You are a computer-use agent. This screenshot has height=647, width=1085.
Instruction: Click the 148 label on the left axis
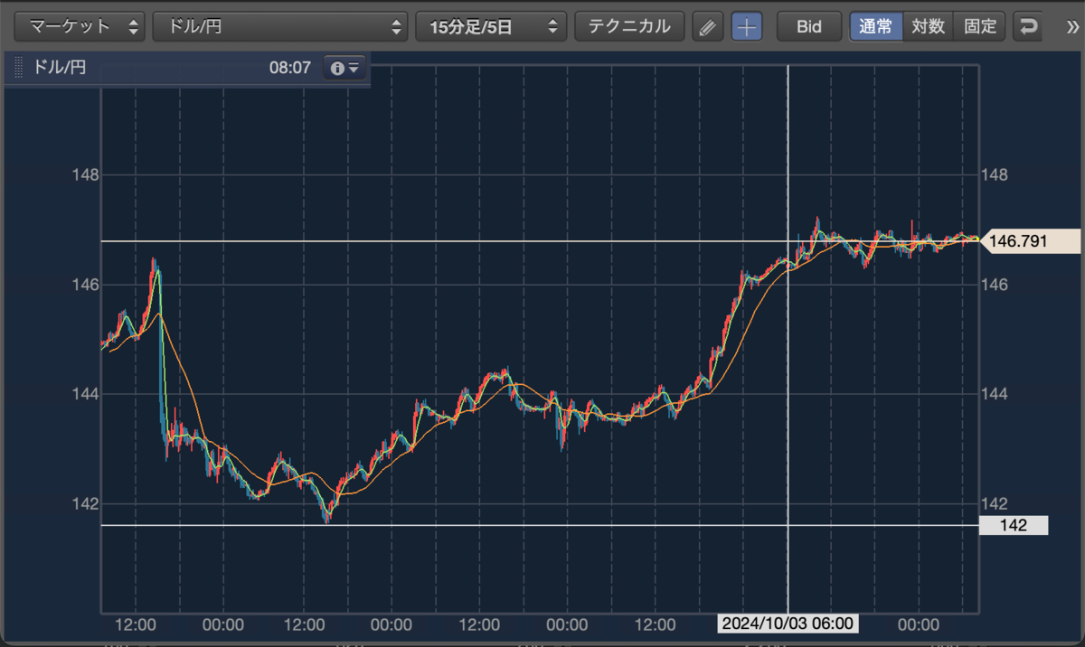85,174
